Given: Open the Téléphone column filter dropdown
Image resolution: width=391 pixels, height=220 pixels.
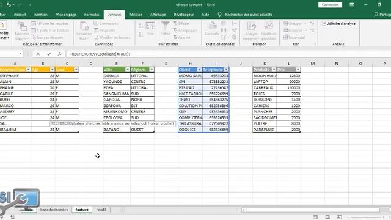Looking at the screenshot, I should pos(226,70).
